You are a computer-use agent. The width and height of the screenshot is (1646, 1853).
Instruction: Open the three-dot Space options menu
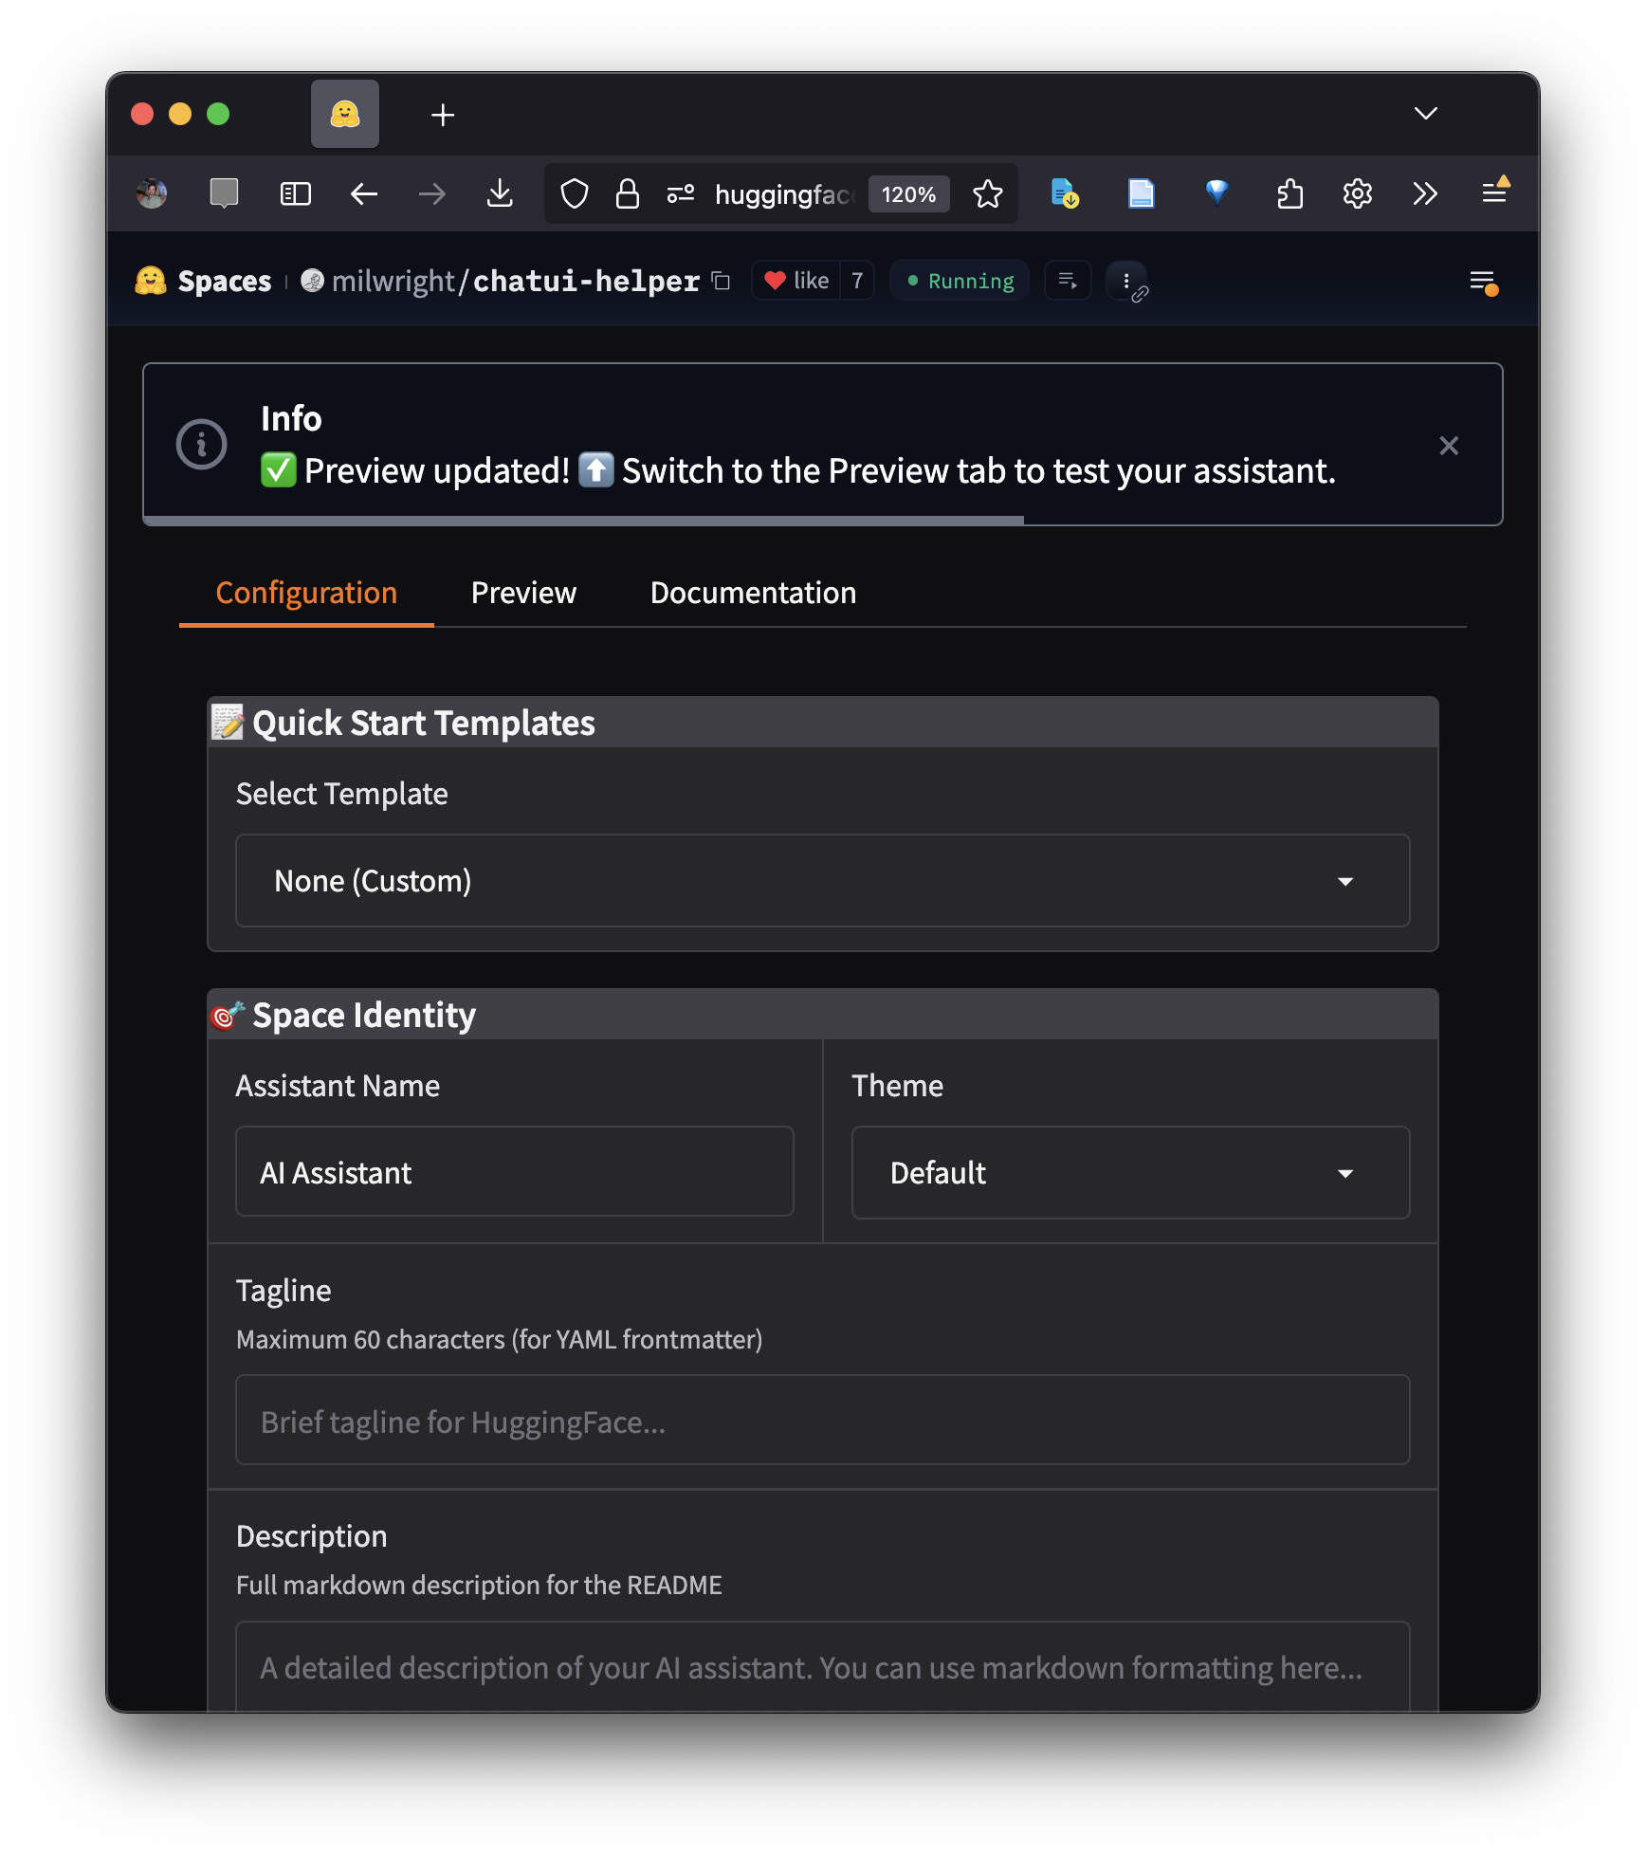pos(1126,281)
